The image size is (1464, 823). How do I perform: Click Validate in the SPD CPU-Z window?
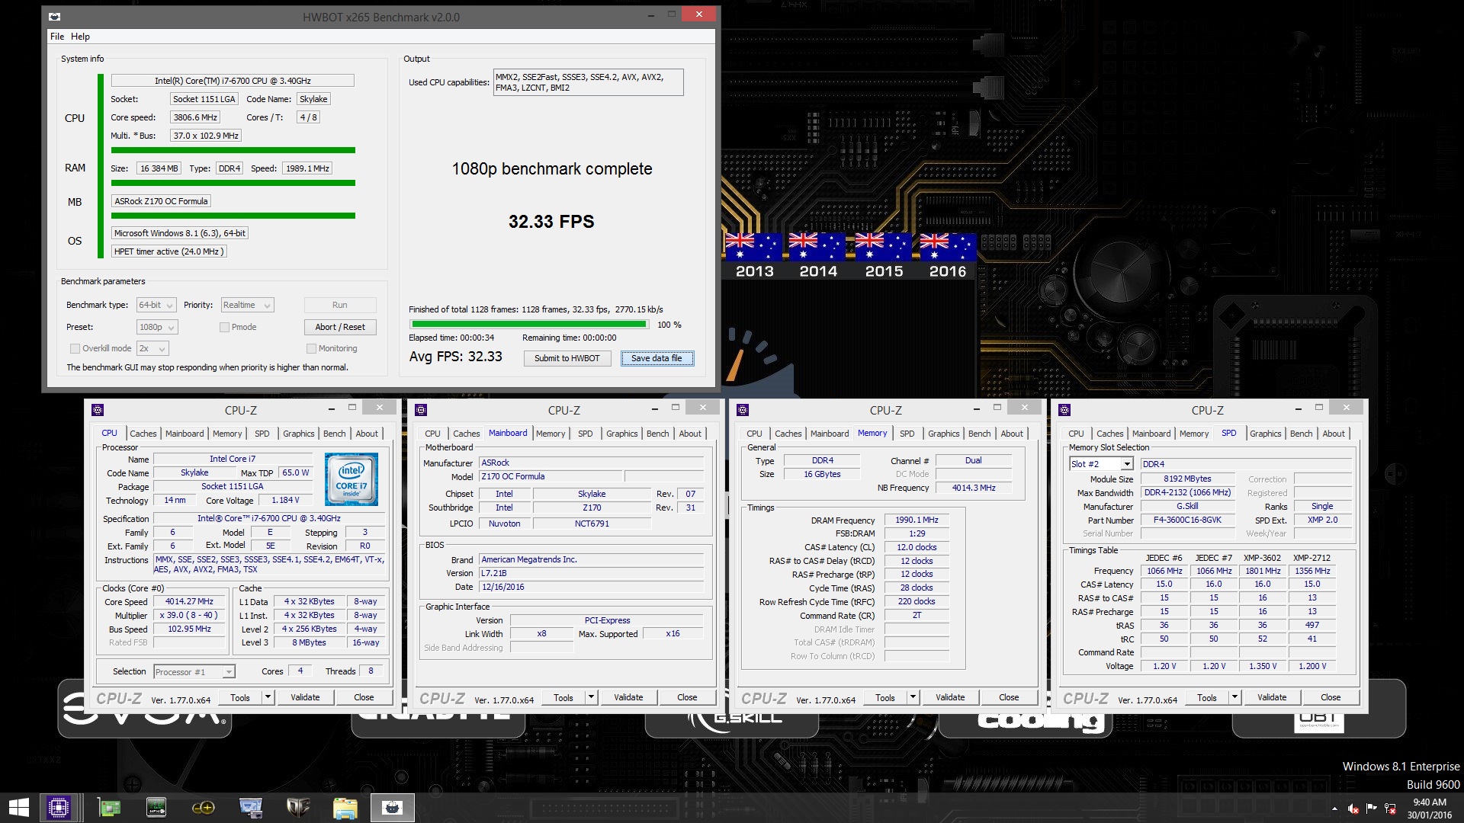point(1272,697)
